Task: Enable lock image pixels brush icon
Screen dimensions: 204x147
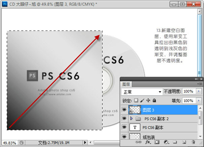Action: coord(142,100)
